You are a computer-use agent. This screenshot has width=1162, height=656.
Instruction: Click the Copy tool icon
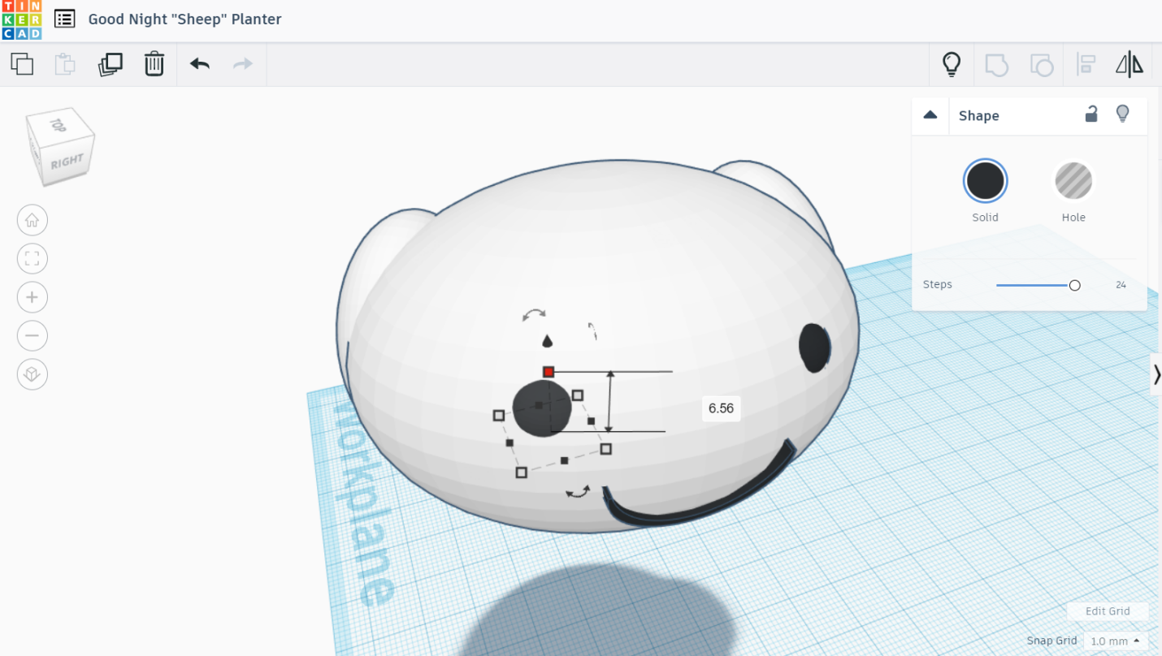(x=22, y=63)
